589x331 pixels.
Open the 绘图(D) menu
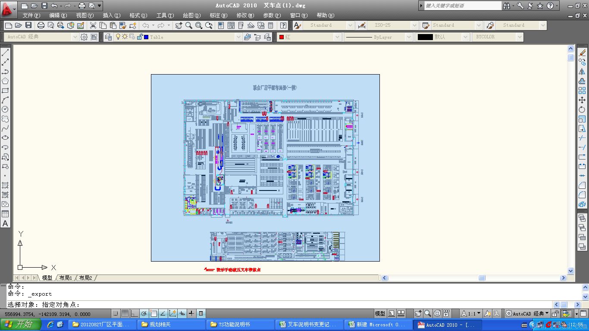[x=192, y=16]
